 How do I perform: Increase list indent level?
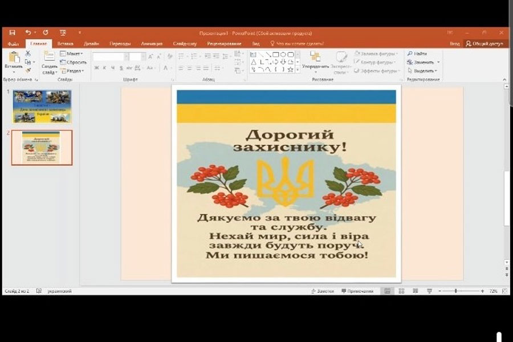pos(216,56)
